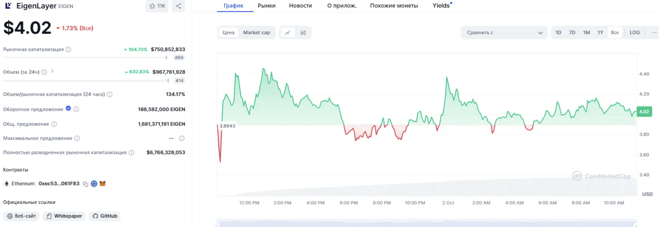672x227 pixels.
Task: Click the #84 market cap rank badge
Action: (179, 58)
